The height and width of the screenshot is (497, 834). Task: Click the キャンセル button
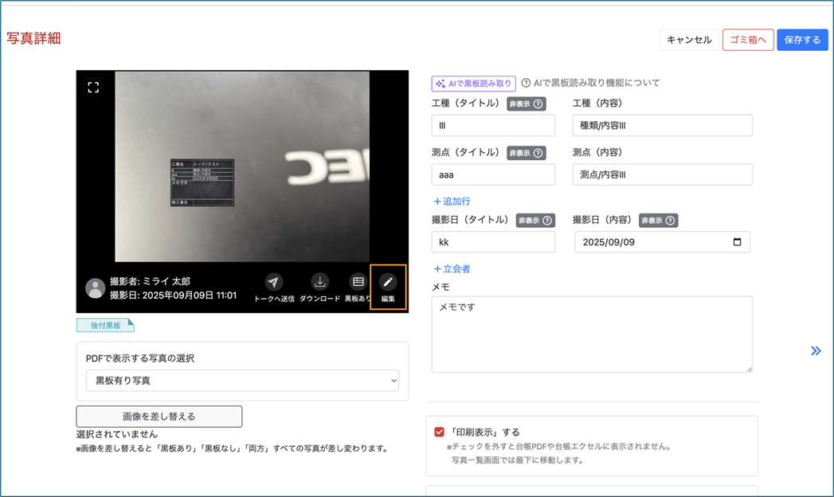pos(688,40)
